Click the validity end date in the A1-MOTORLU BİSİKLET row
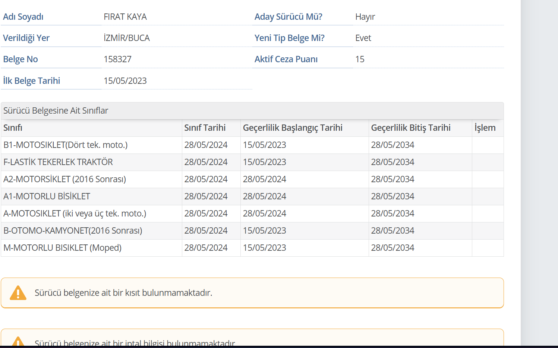558x348 pixels. click(x=393, y=196)
